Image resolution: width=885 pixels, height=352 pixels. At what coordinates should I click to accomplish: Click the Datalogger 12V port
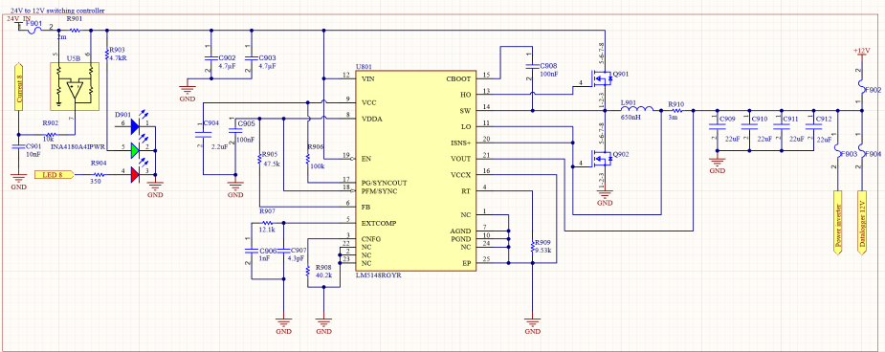(x=862, y=224)
